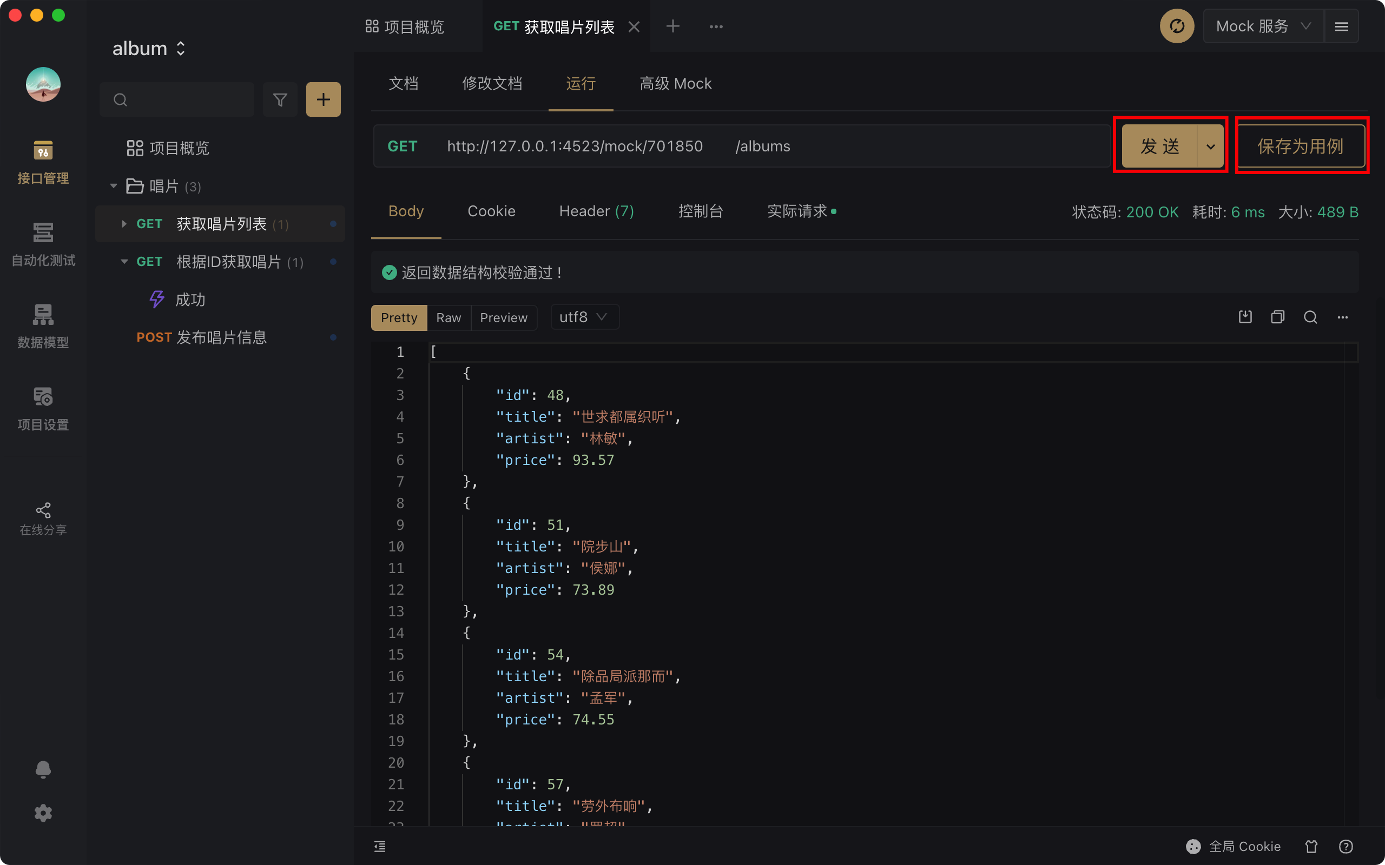Click 保存为用例 button
The height and width of the screenshot is (865, 1385).
pos(1300,147)
